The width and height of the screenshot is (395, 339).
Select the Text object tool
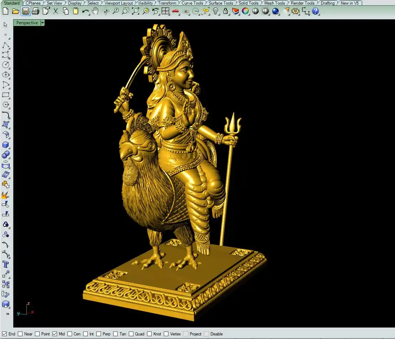tap(6, 264)
